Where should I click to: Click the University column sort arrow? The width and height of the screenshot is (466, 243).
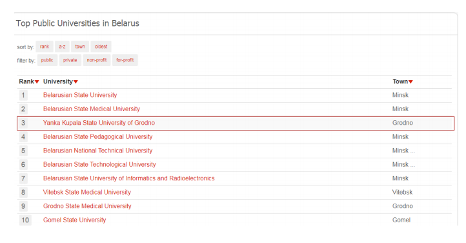(x=76, y=82)
